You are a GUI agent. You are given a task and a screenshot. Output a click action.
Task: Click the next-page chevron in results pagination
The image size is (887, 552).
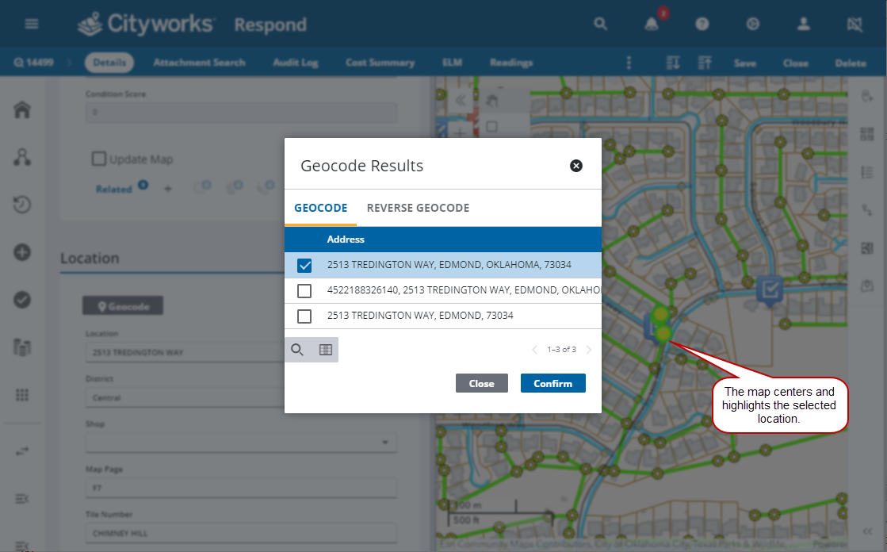point(588,349)
